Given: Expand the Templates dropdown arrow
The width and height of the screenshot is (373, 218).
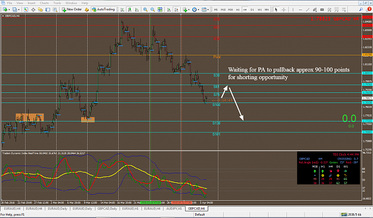Looking at the screenshot, I should click(x=208, y=10).
